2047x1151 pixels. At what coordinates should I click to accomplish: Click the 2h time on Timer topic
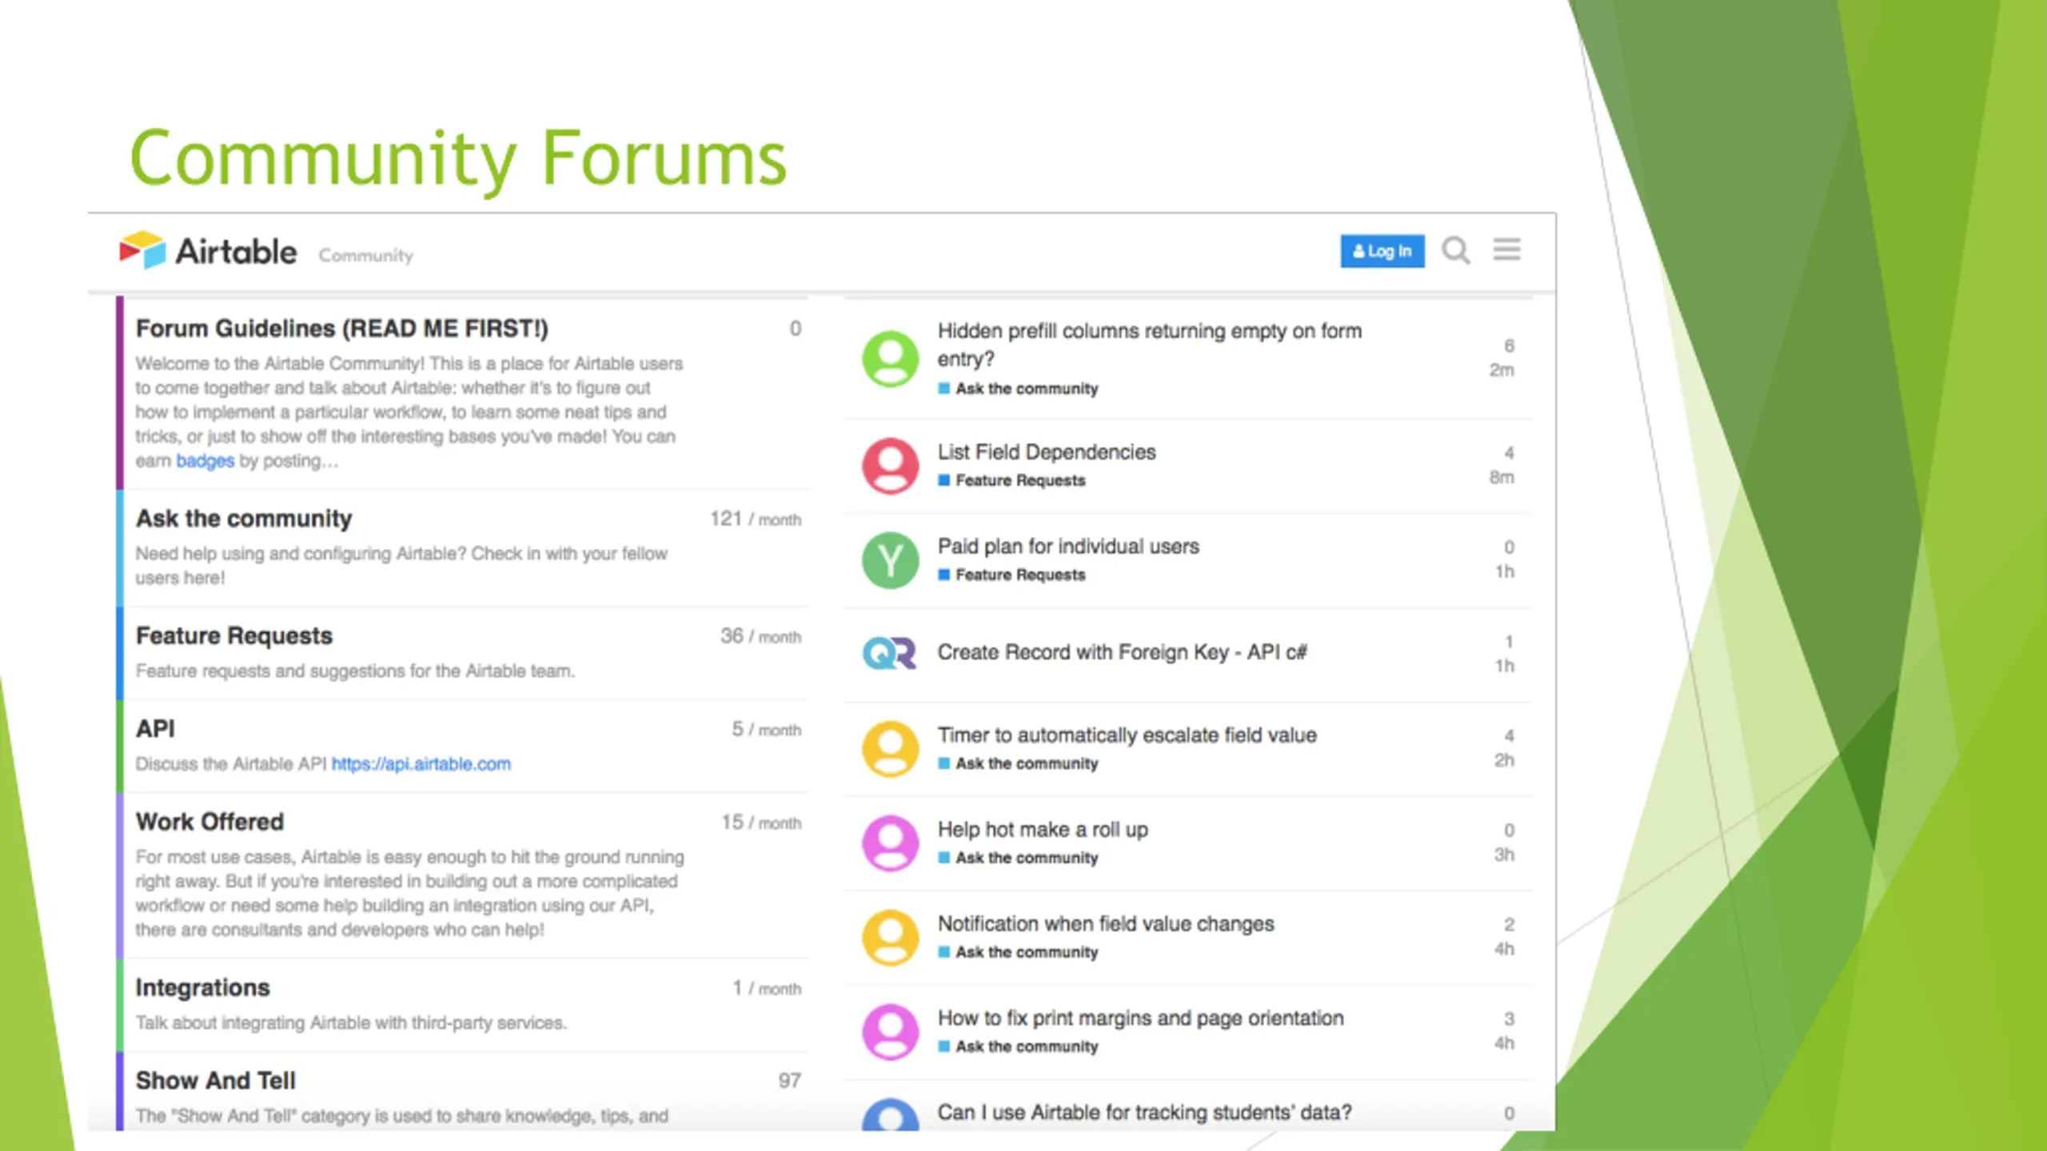pos(1504,760)
